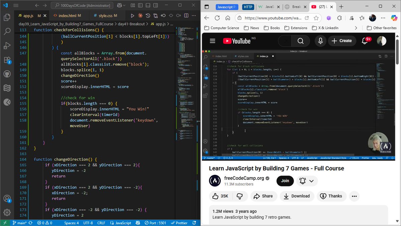
Task: Click the 100DaysOfCode command center search box
Action: point(82,6)
